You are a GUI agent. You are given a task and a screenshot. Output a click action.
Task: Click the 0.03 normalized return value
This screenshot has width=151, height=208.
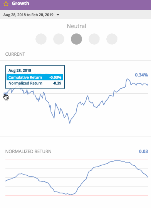click(x=143, y=151)
